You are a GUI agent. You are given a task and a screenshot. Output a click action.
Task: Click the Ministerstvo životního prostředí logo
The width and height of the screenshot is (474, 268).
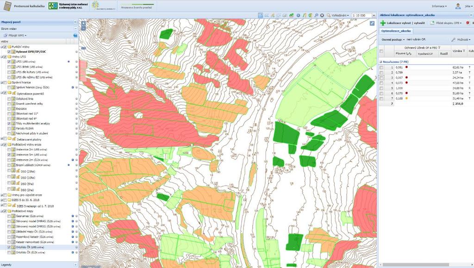tap(137, 6)
